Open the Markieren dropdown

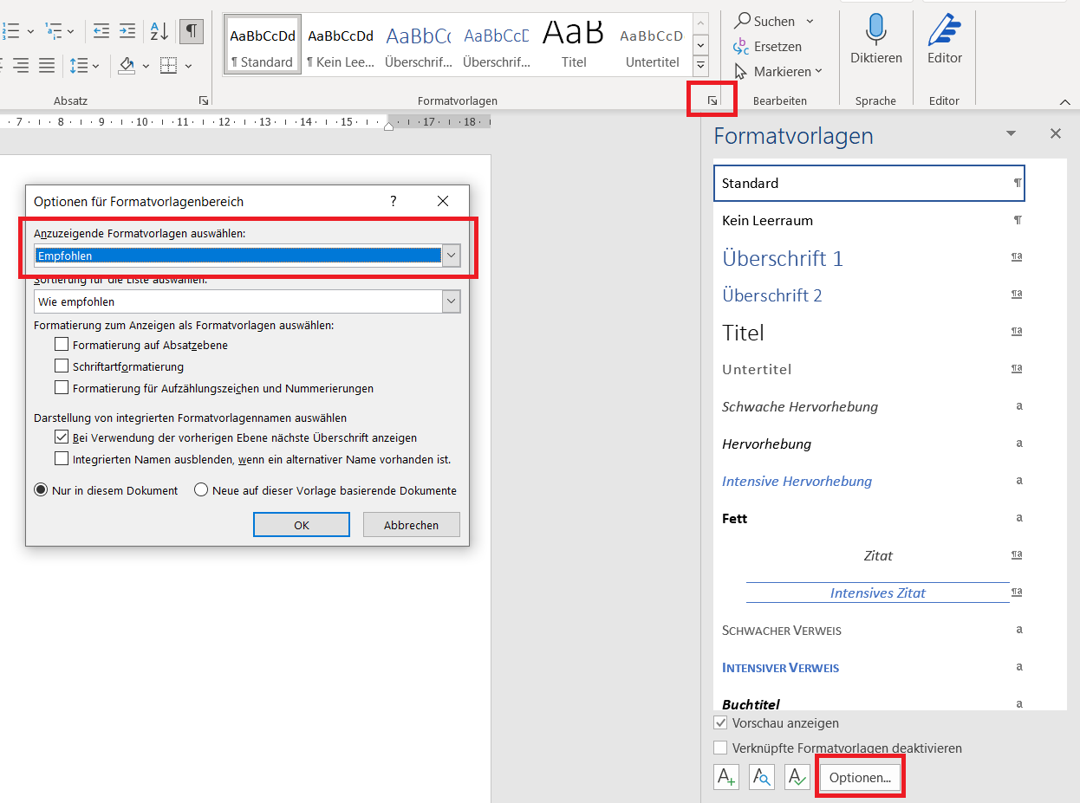click(x=778, y=72)
